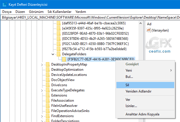Select key {EDC978D6-4D53-4b2f-A265-5805674BE568}

95,39
